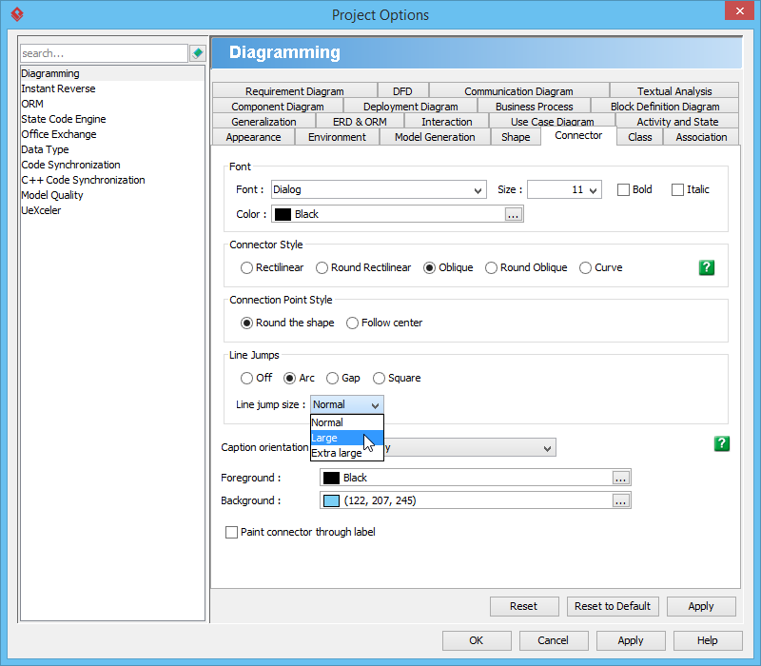Choose Extra large line jump size
This screenshot has height=666, width=761.
pyautogui.click(x=347, y=453)
